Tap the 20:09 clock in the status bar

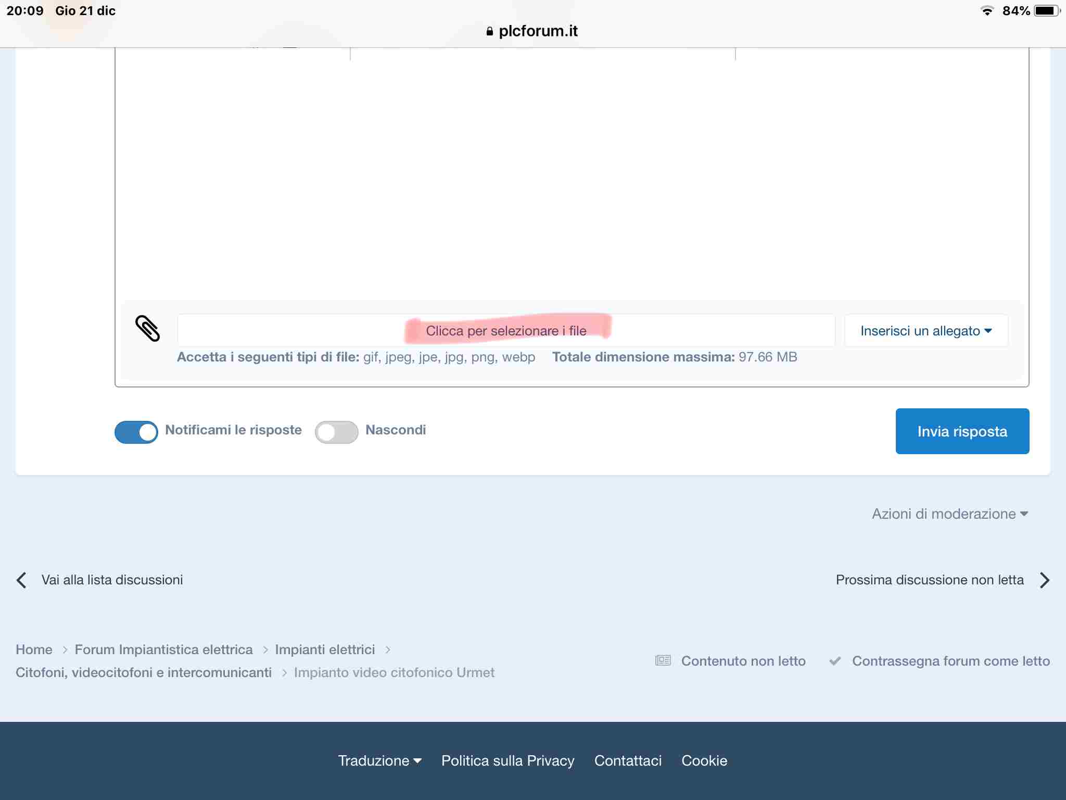(25, 11)
